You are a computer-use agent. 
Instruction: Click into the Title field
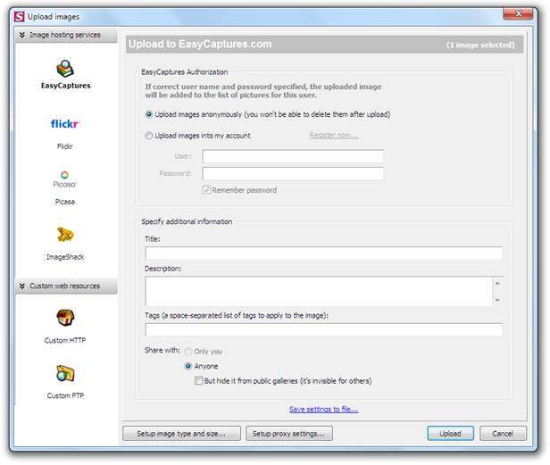(x=324, y=253)
